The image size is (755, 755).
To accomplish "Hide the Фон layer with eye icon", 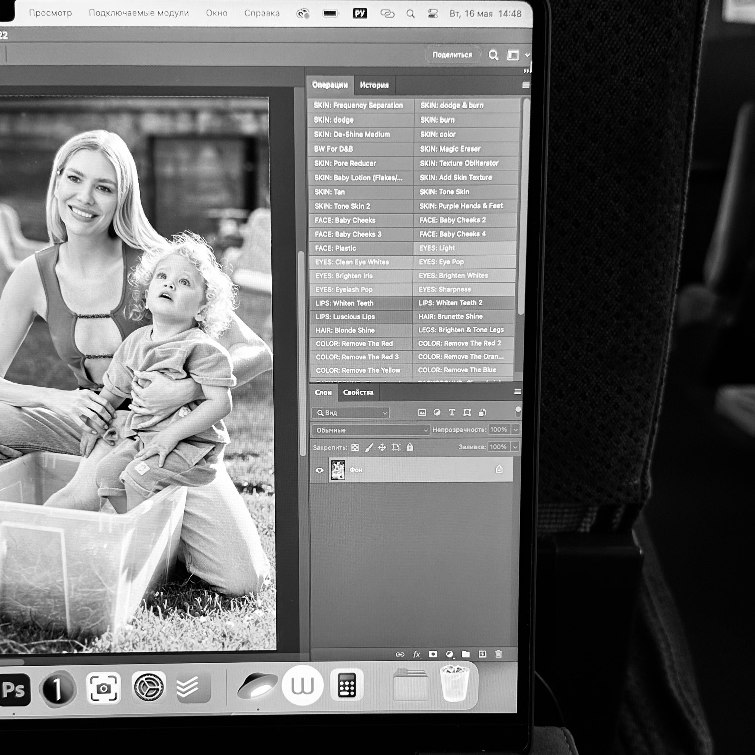I will tap(319, 470).
